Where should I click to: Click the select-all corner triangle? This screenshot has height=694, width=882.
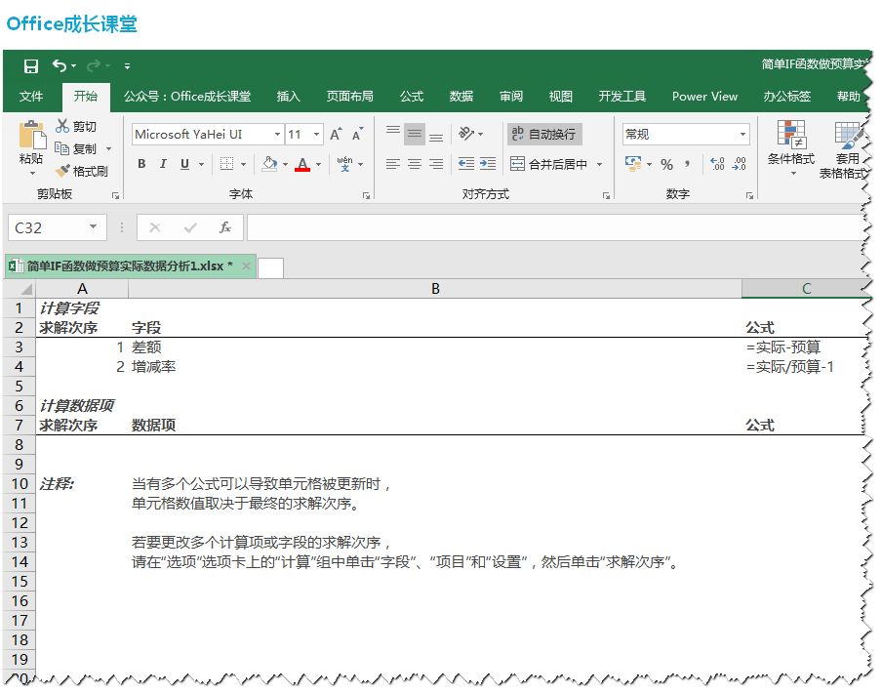click(25, 289)
